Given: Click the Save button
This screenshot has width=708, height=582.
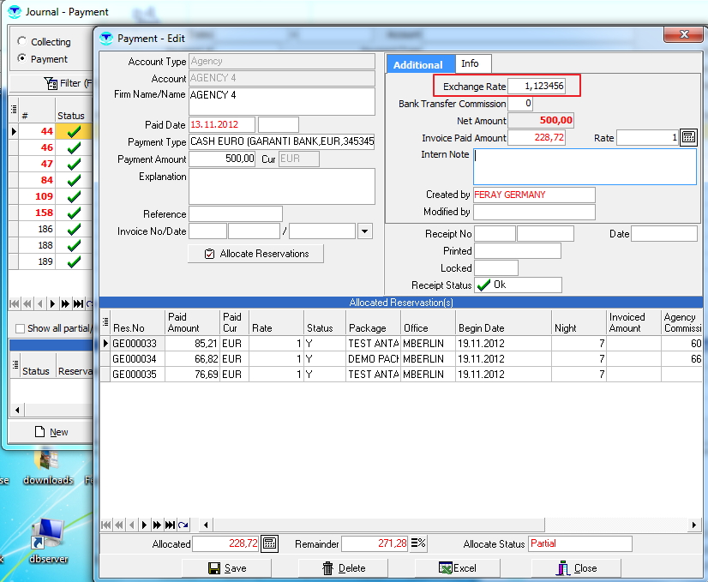Looking at the screenshot, I should [227, 567].
